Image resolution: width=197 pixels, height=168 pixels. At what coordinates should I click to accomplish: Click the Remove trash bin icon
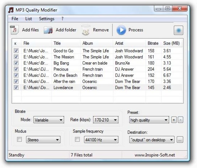(86, 30)
